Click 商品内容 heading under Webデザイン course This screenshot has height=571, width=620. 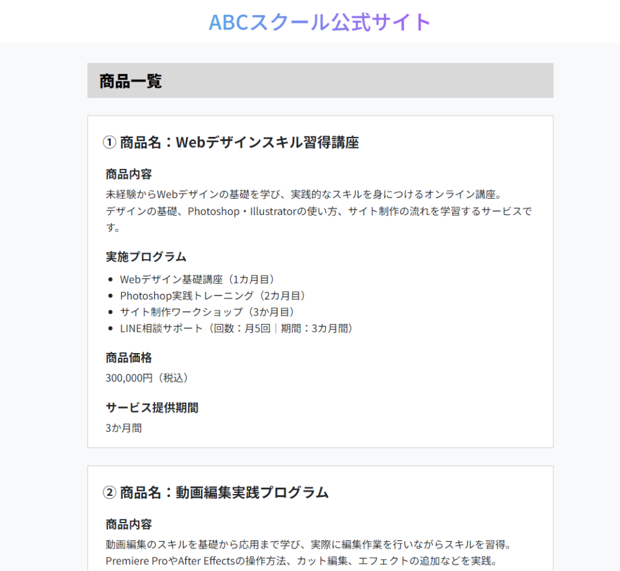tap(128, 174)
